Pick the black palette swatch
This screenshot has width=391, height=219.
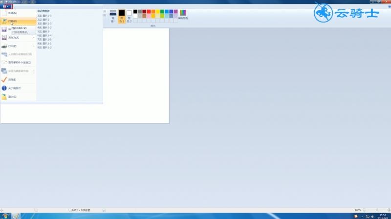pos(135,11)
